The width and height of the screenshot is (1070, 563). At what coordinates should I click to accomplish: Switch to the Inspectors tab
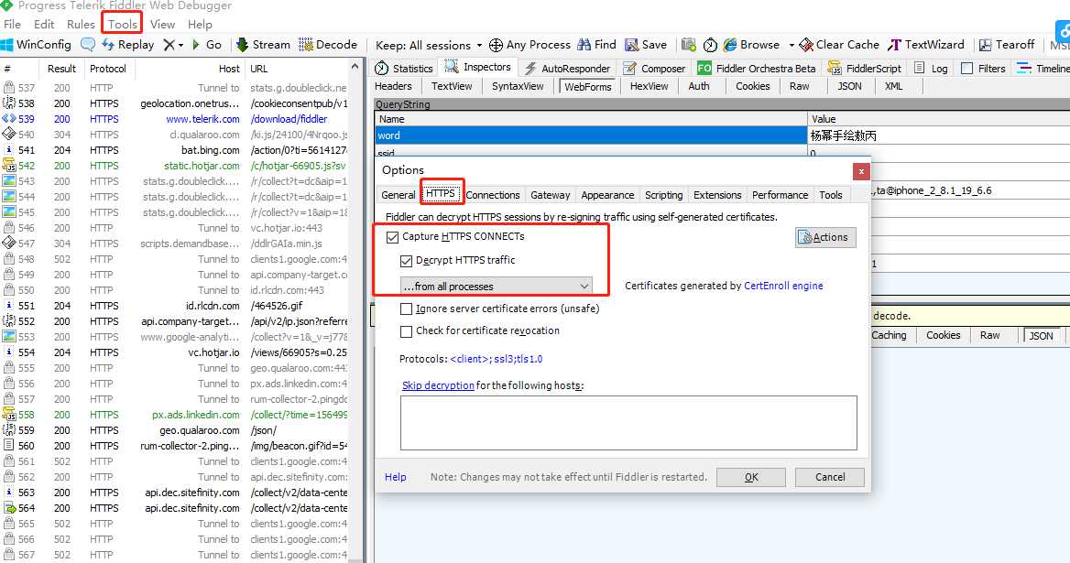477,68
